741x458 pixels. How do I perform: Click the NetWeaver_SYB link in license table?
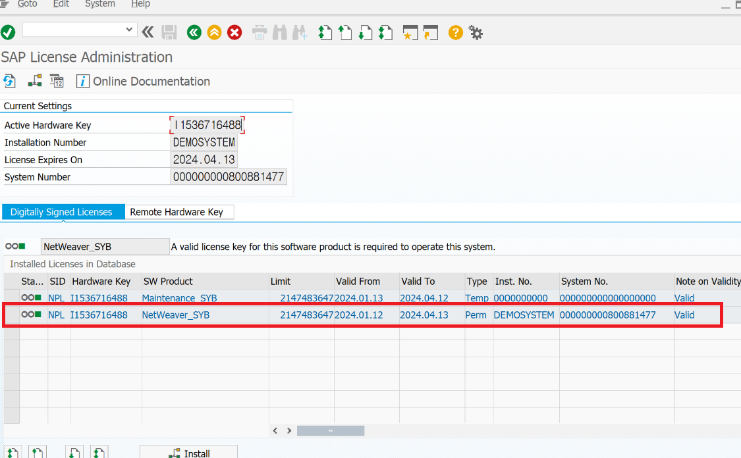click(175, 315)
